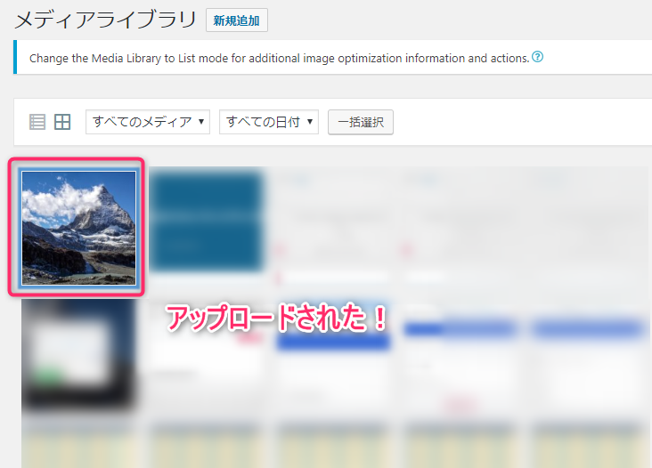Click the メディアライブラリ page heading
Viewport: 652px width, 468px height.
pos(105,20)
